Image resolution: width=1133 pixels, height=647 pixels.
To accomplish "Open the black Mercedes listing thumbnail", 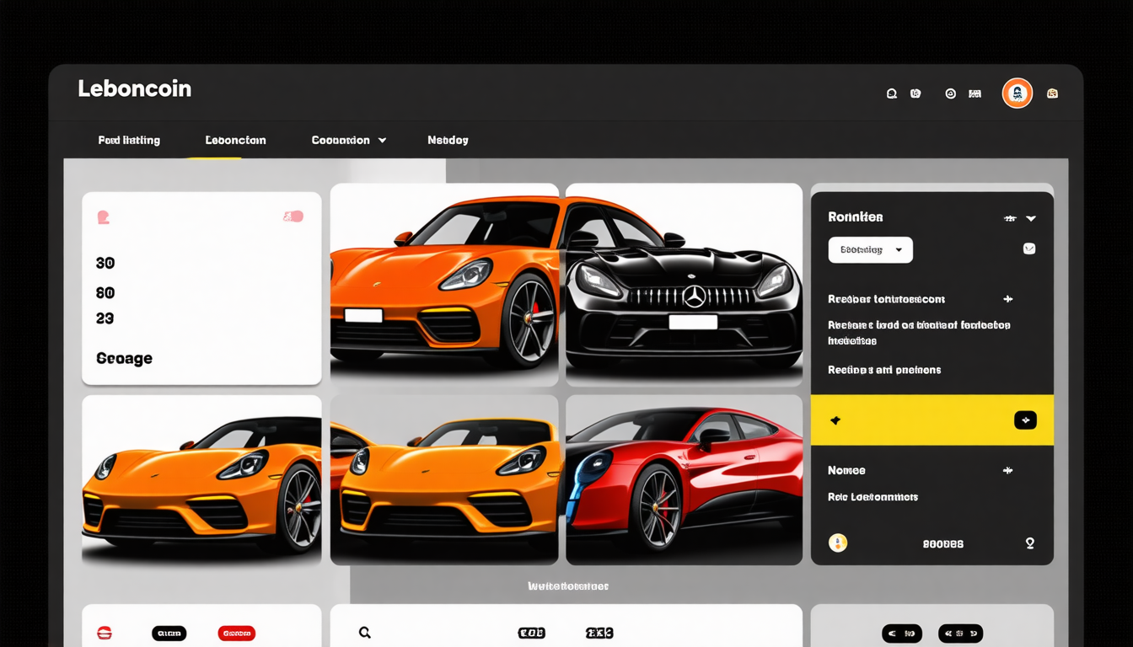I will pos(684,285).
